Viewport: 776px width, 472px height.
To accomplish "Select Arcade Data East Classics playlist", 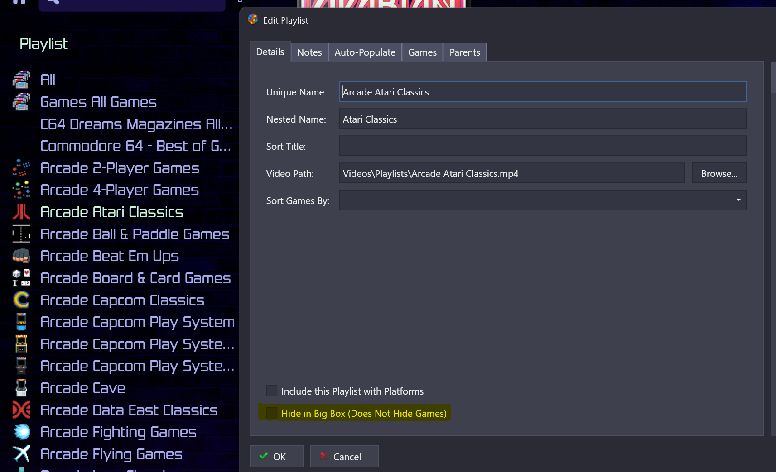I will (x=129, y=410).
